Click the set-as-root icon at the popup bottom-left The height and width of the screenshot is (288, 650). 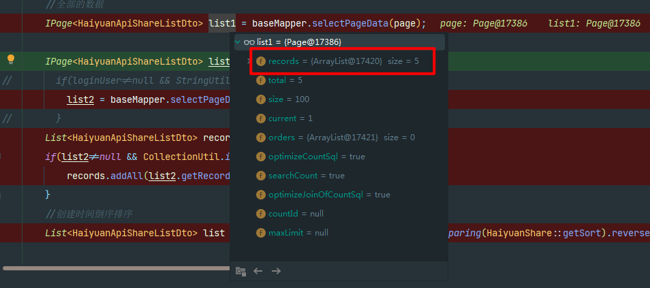coord(241,271)
